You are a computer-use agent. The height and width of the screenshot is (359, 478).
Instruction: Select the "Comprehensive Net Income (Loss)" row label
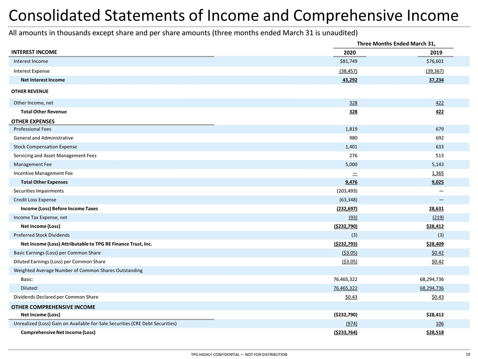pos(58,333)
